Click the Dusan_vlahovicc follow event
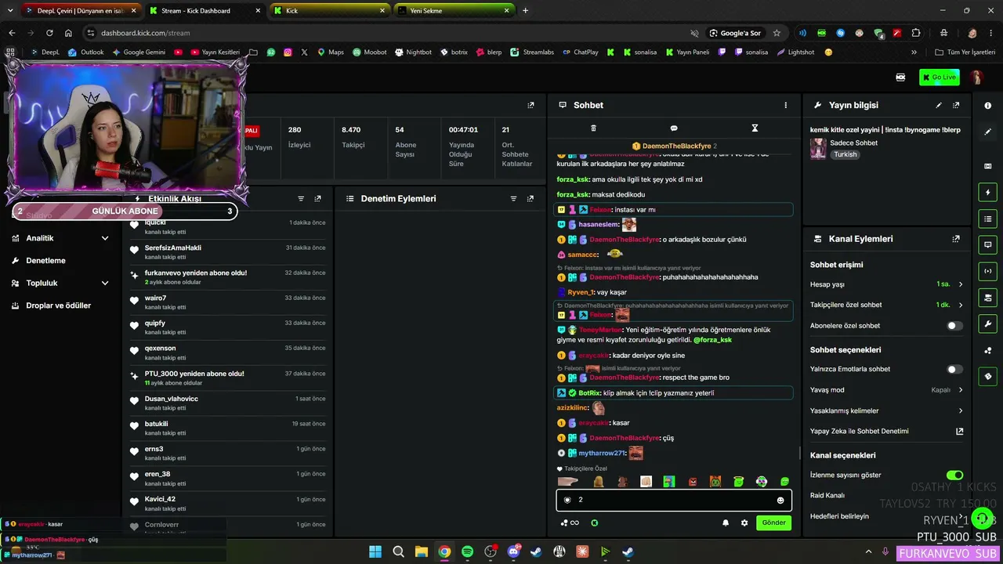 point(229,403)
